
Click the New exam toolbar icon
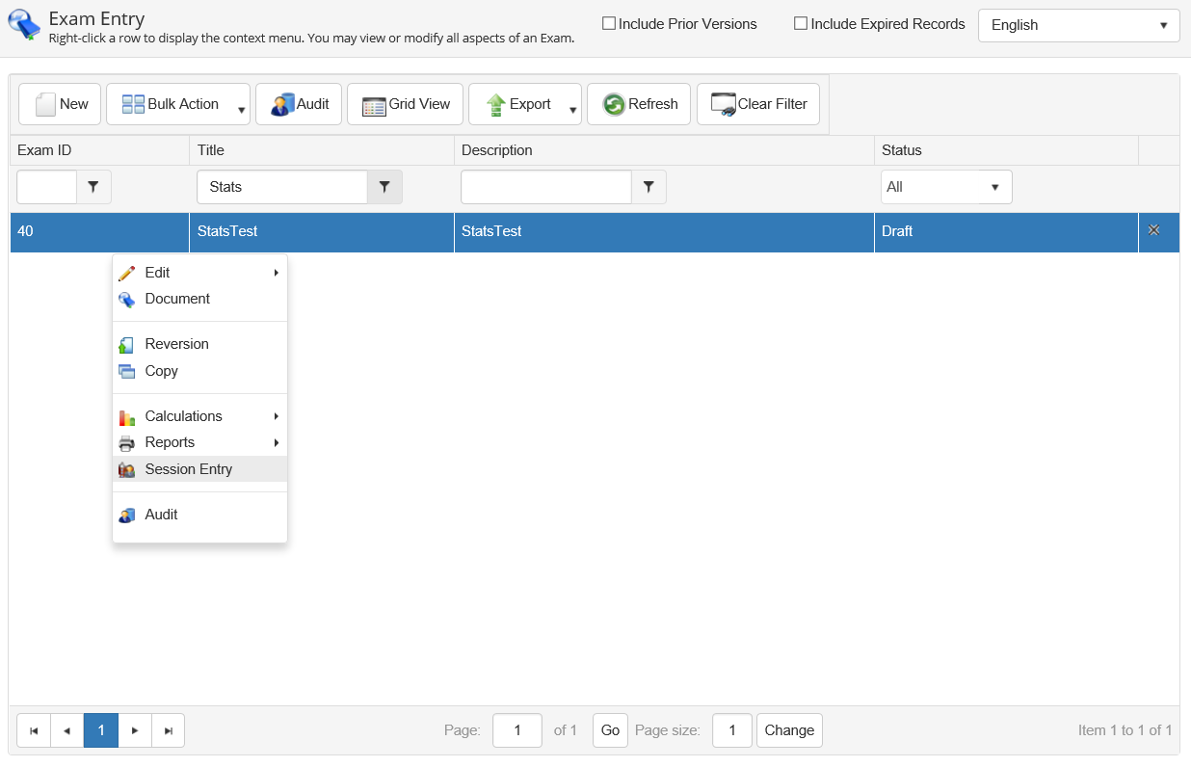[x=45, y=104]
